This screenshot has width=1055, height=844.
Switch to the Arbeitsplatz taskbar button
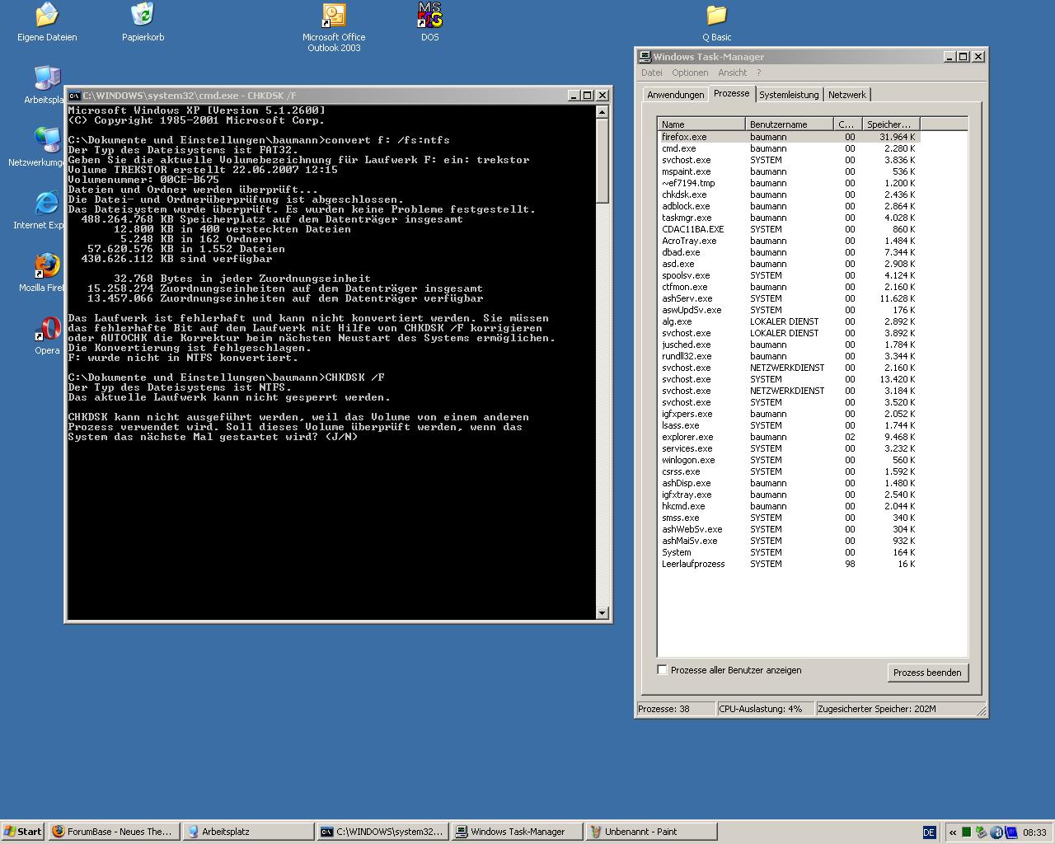click(249, 832)
